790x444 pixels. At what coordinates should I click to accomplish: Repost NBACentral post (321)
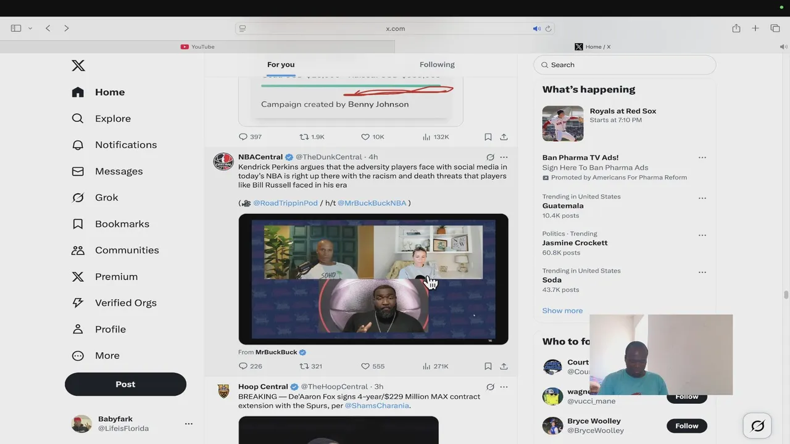(x=310, y=366)
